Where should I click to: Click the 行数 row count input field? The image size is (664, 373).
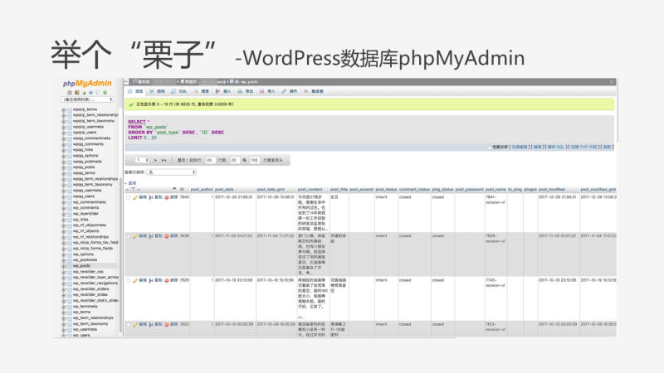(x=235, y=160)
